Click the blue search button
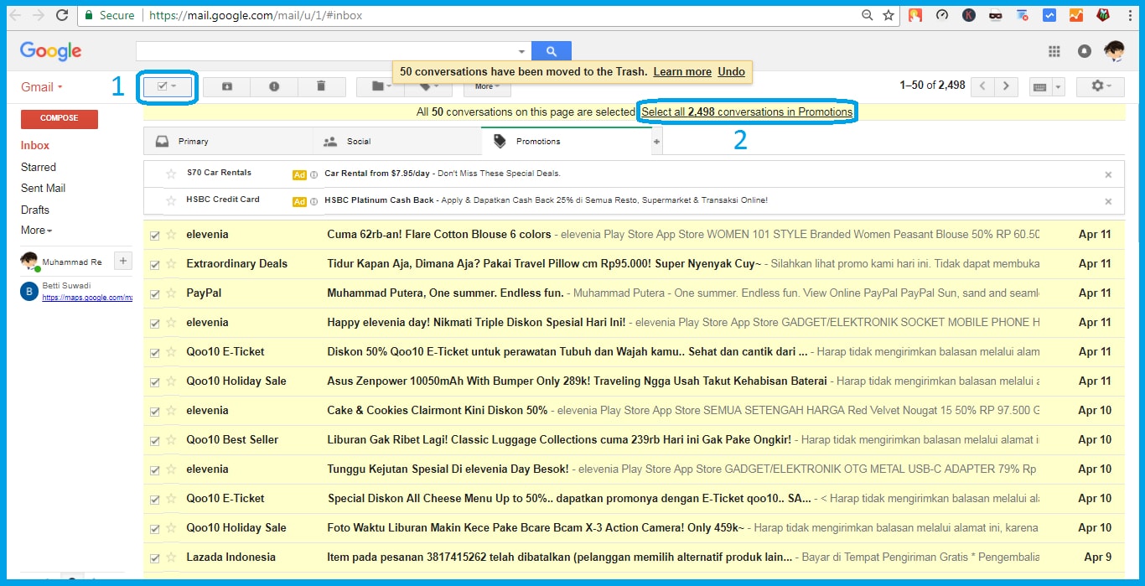 (551, 51)
